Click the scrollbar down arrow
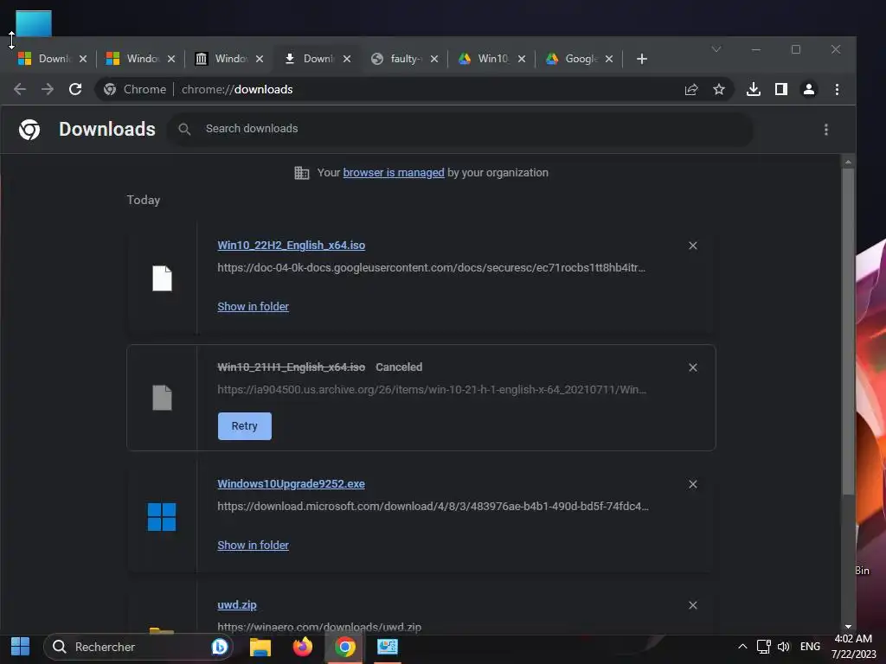The width and height of the screenshot is (886, 664). pyautogui.click(x=848, y=626)
